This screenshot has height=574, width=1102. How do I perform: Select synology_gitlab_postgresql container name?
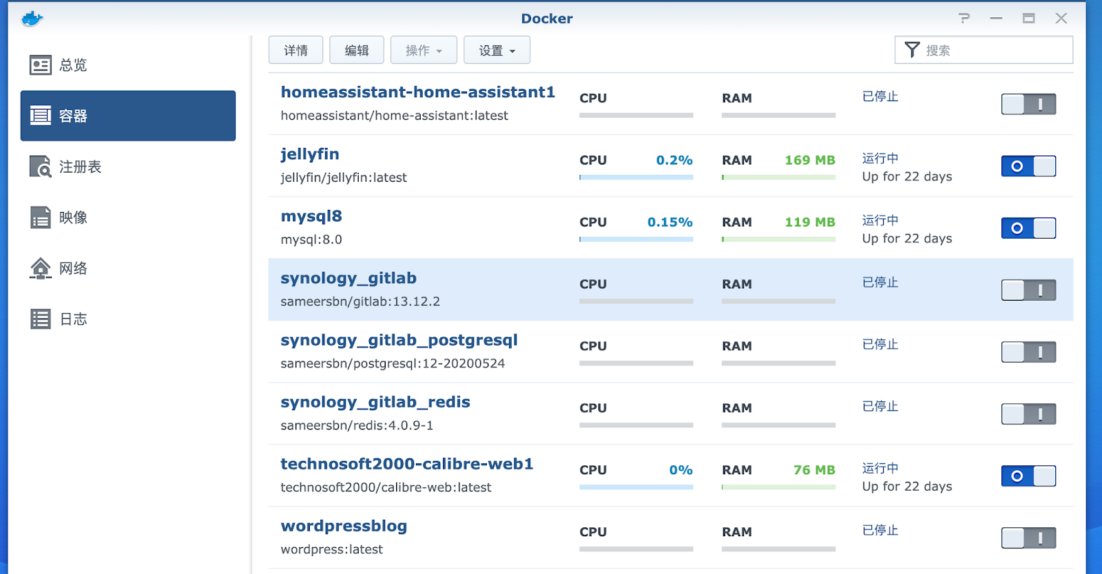pyautogui.click(x=399, y=340)
